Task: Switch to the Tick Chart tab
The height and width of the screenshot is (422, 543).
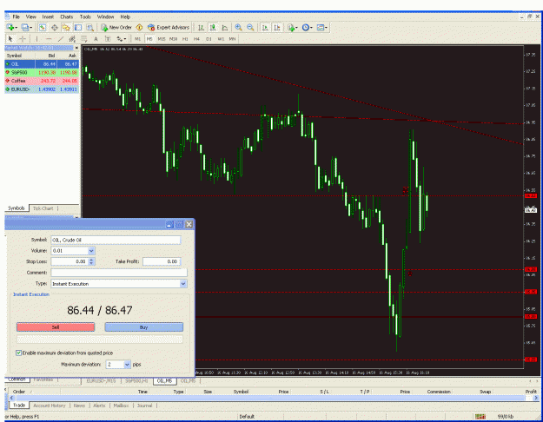Action: coord(43,208)
